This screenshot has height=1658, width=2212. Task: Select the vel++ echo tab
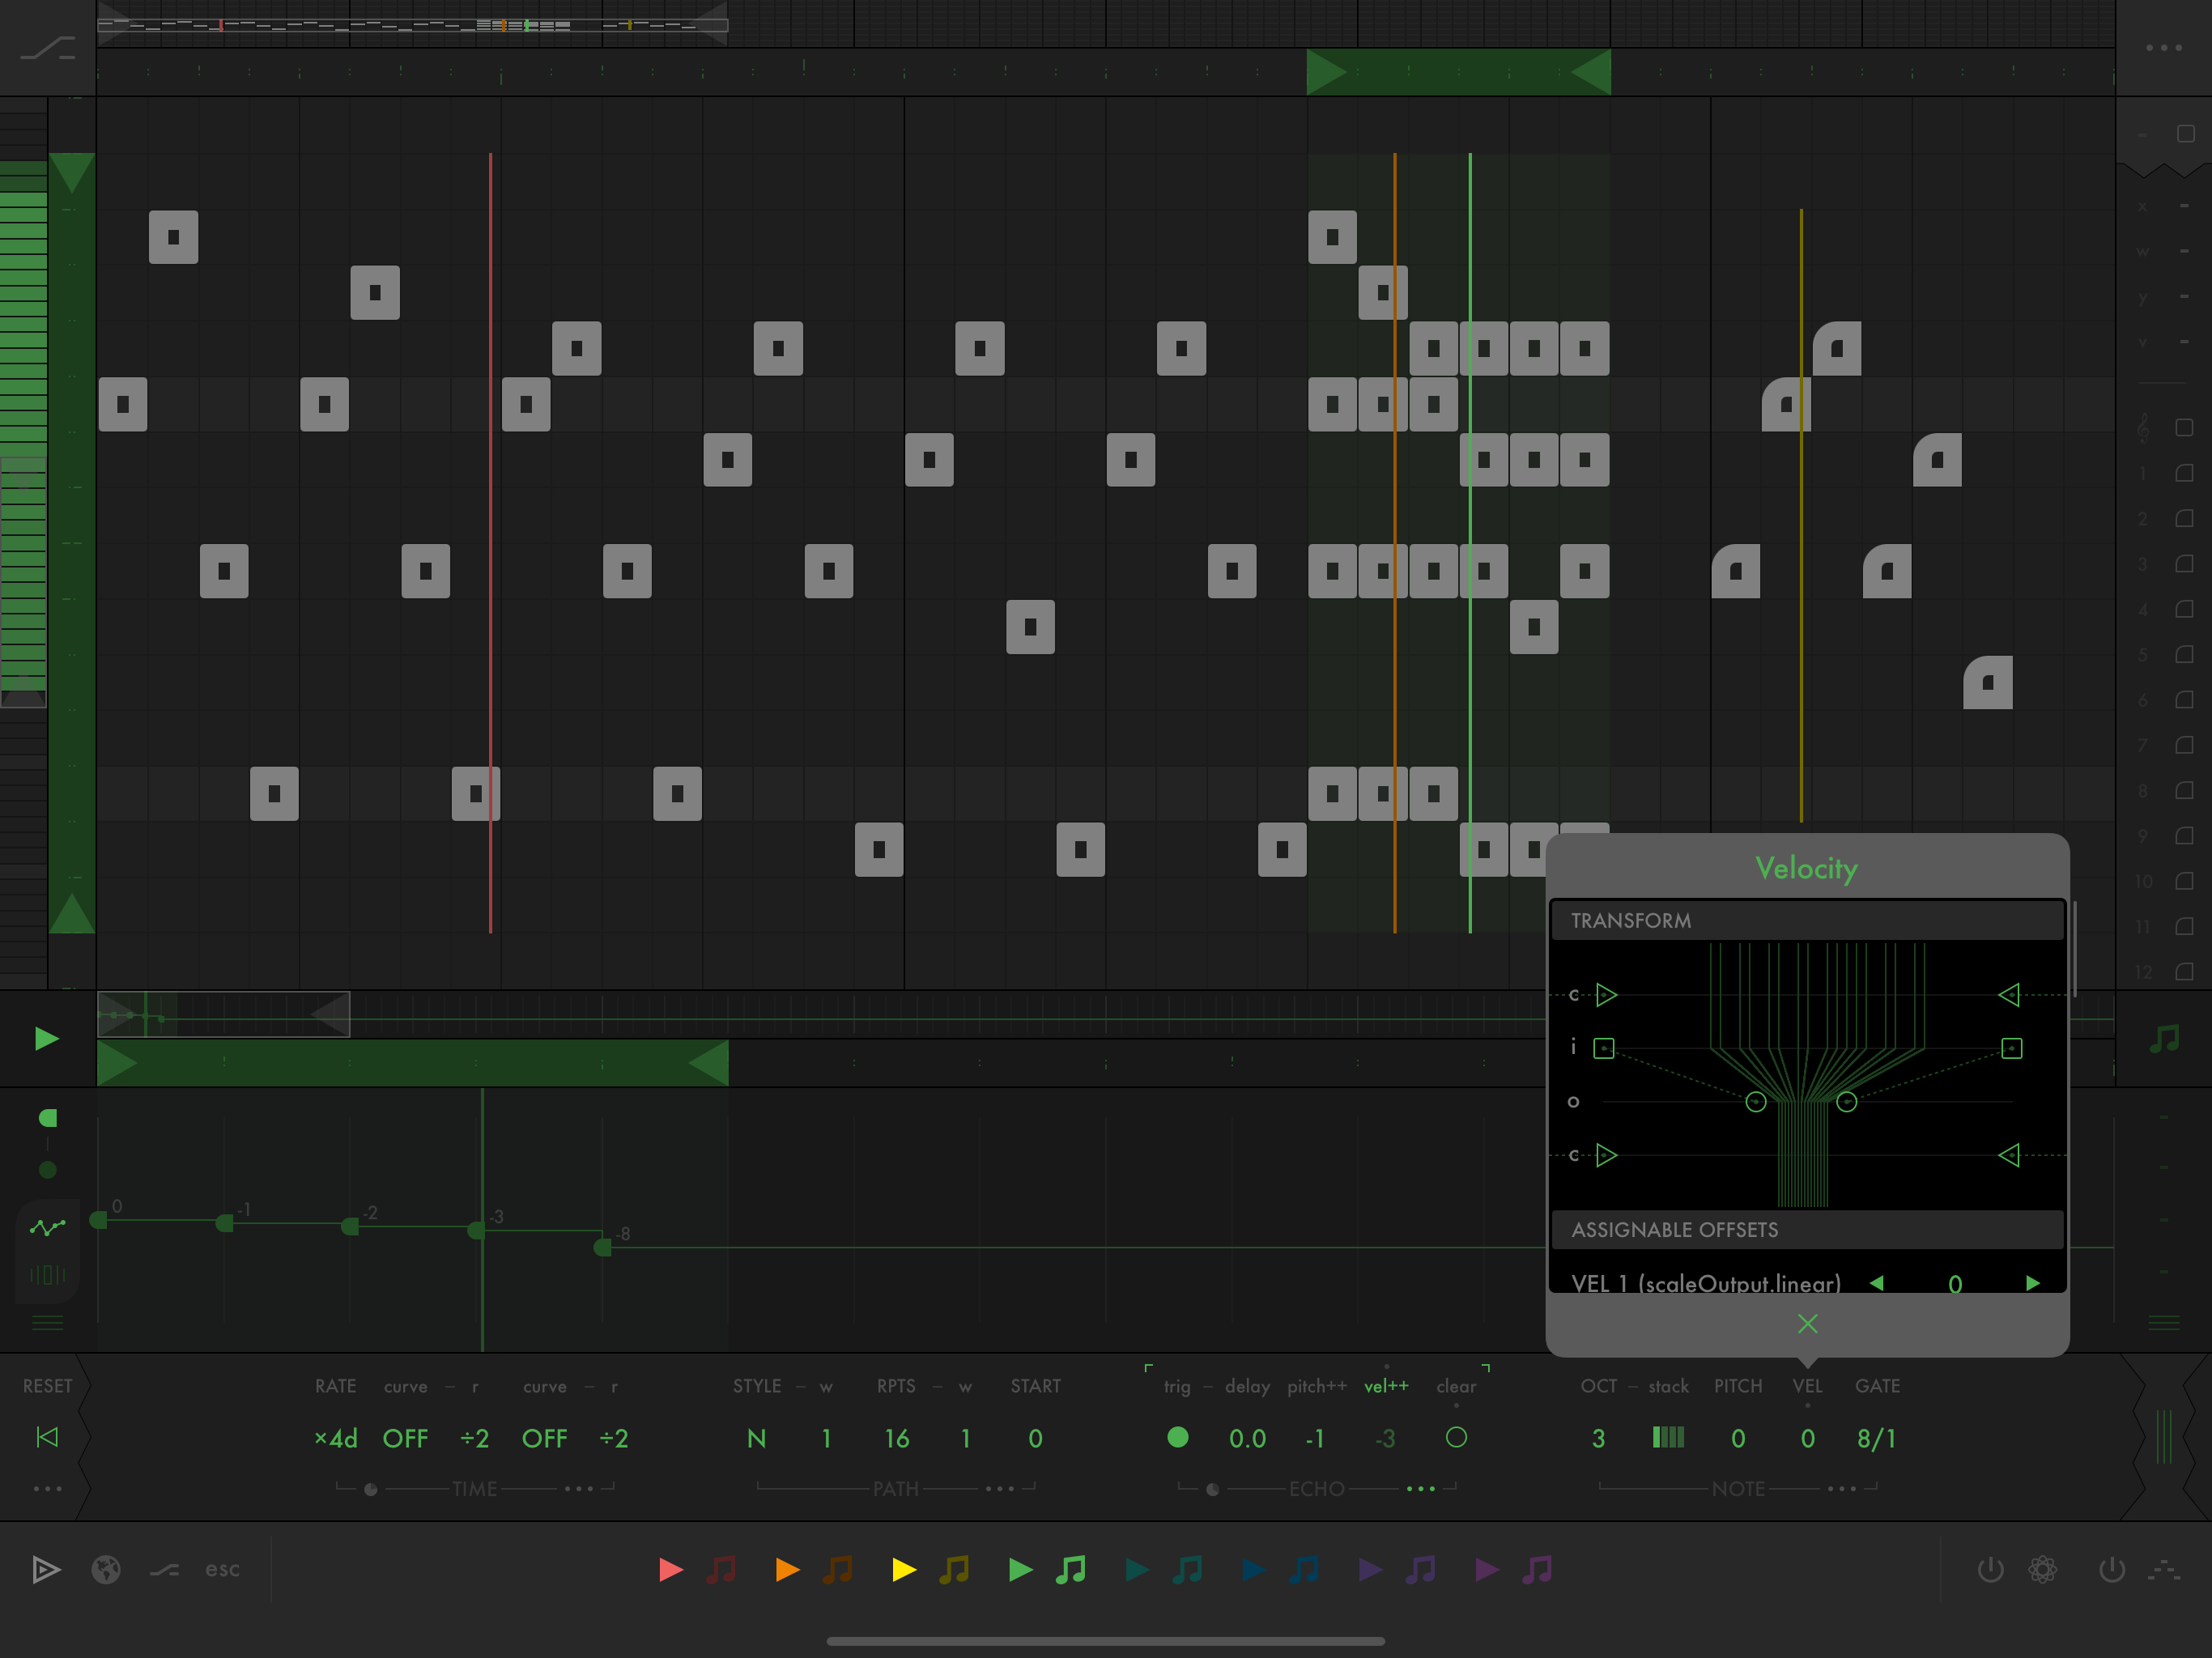[x=1385, y=1386]
